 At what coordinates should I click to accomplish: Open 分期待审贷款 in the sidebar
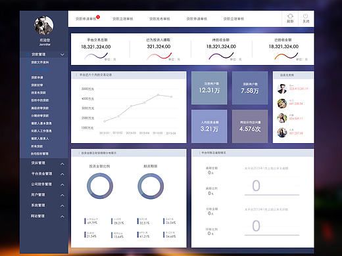(x=40, y=116)
